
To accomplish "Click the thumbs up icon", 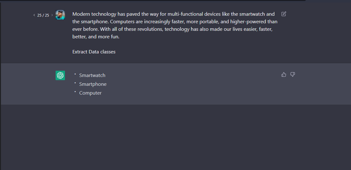I will [284, 74].
